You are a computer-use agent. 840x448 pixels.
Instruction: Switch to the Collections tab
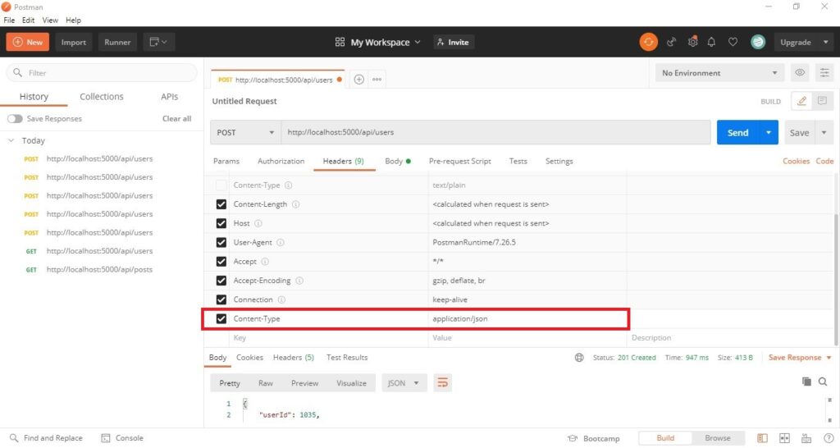pos(101,97)
